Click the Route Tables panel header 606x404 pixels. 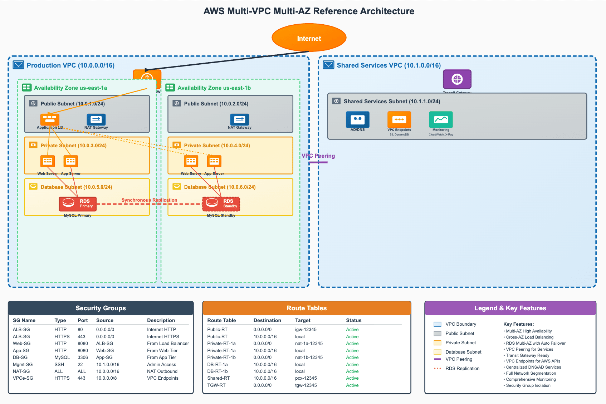307,308
